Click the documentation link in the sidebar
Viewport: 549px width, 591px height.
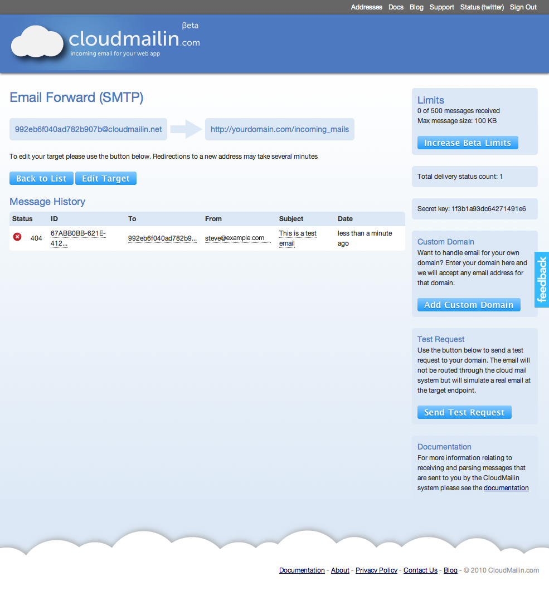tap(506, 488)
